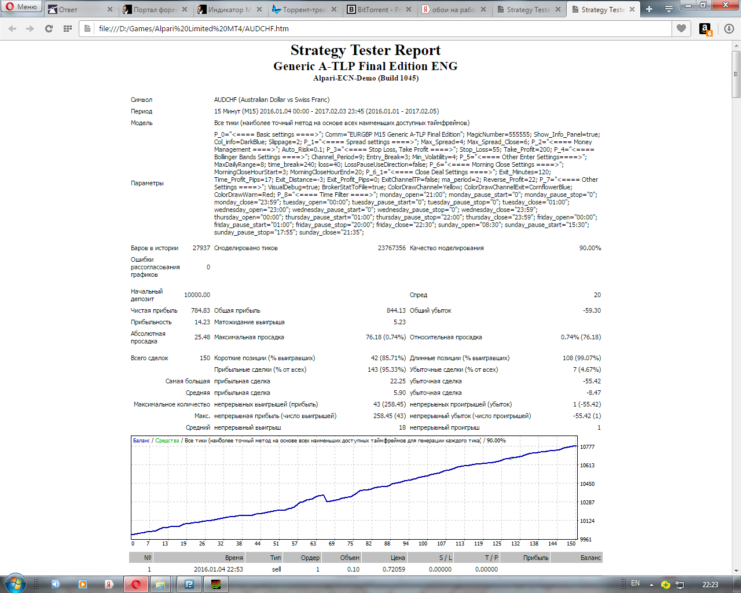Close the Ответ tab

(111, 9)
